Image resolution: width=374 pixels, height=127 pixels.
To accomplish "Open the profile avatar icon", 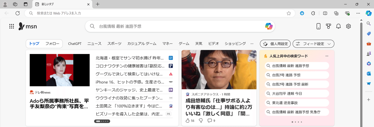I will [x=5, y=4].
